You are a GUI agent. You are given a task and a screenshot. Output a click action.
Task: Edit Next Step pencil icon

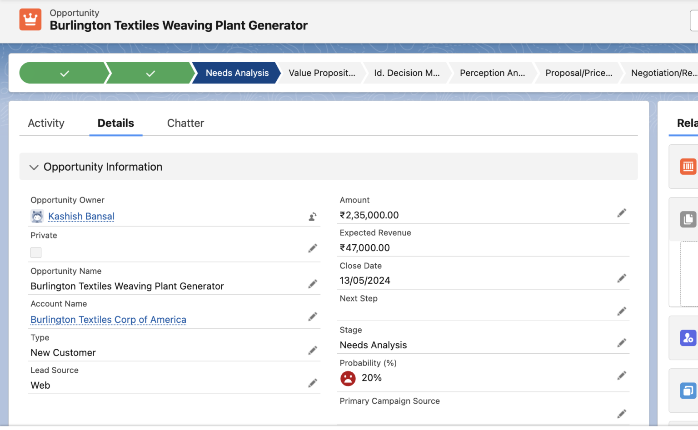tap(622, 311)
